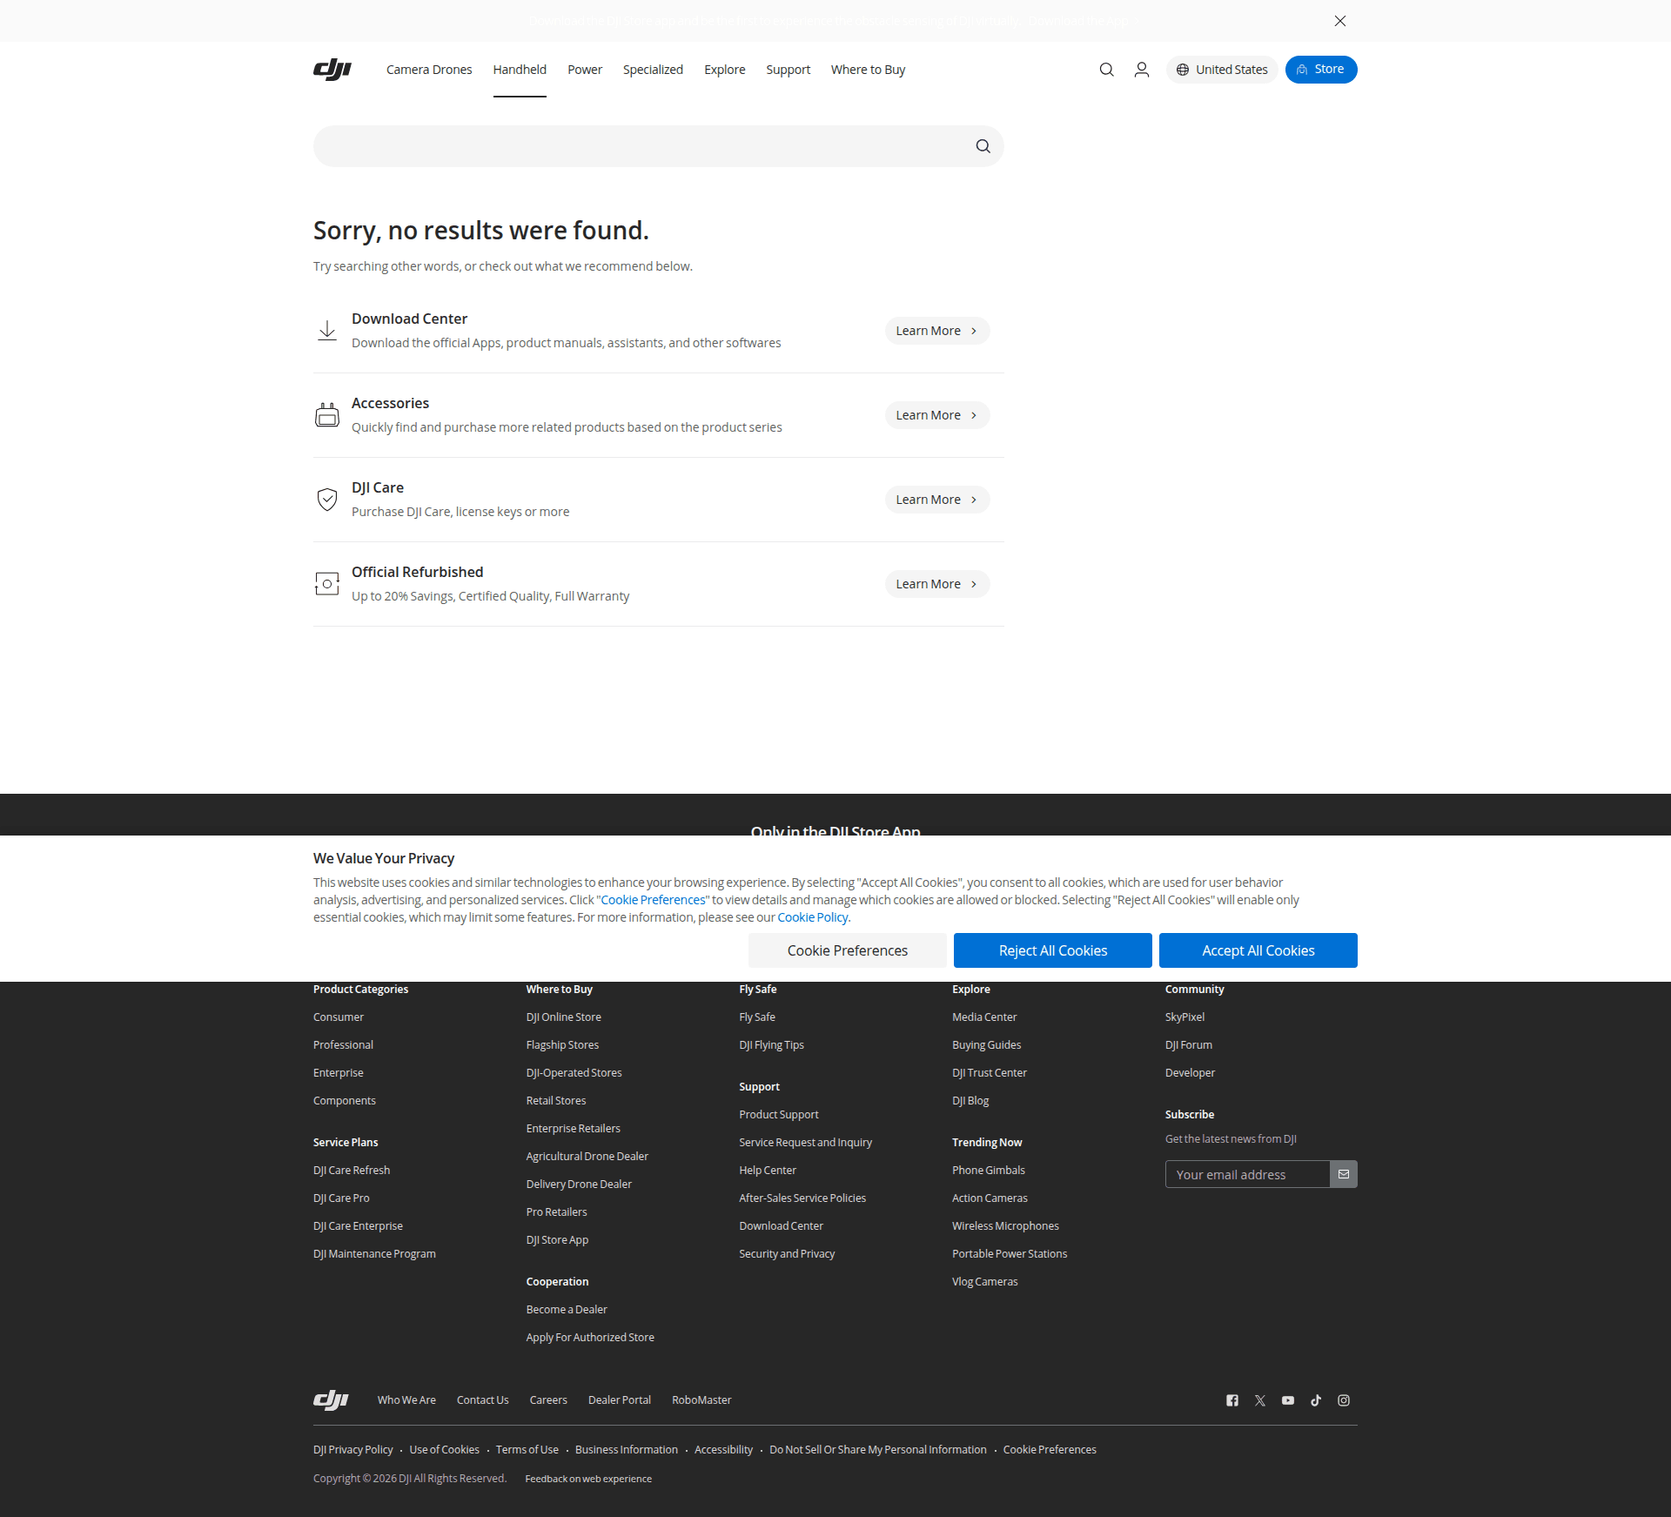The width and height of the screenshot is (1671, 1517).
Task: Open the Specialized menu
Action: click(653, 70)
